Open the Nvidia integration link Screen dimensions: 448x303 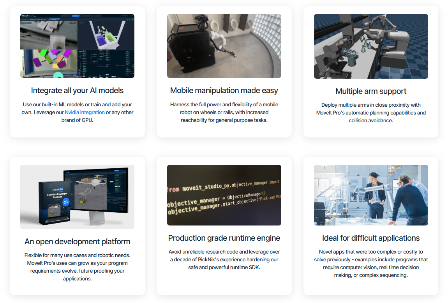pos(85,112)
